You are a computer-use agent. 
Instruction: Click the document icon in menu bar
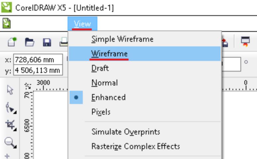[7, 23]
